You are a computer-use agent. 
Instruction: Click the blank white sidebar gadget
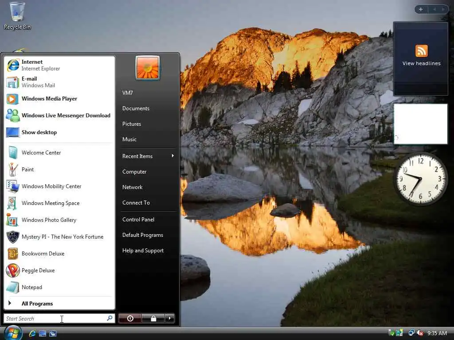click(420, 124)
